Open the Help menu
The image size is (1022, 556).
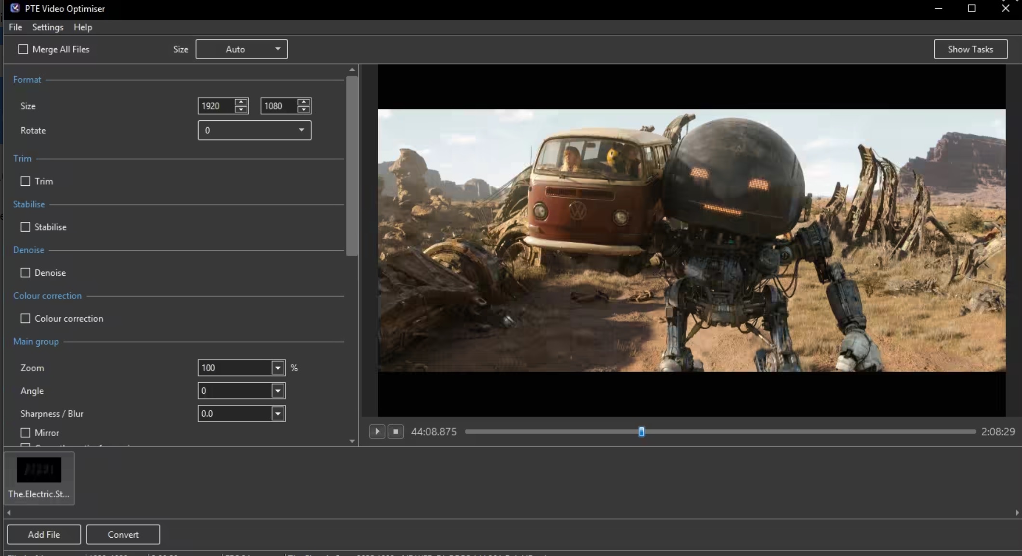[83, 27]
